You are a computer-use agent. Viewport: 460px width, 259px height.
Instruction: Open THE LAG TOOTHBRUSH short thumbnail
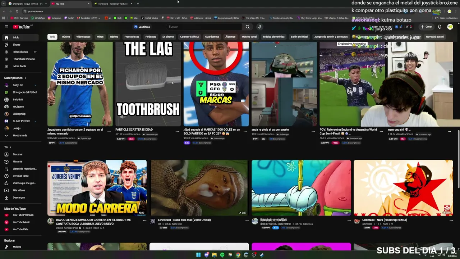tap(148, 84)
